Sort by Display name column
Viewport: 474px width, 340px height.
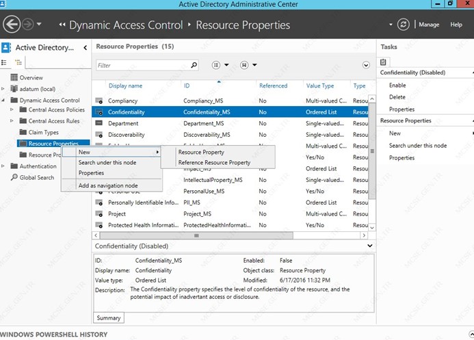(x=125, y=86)
